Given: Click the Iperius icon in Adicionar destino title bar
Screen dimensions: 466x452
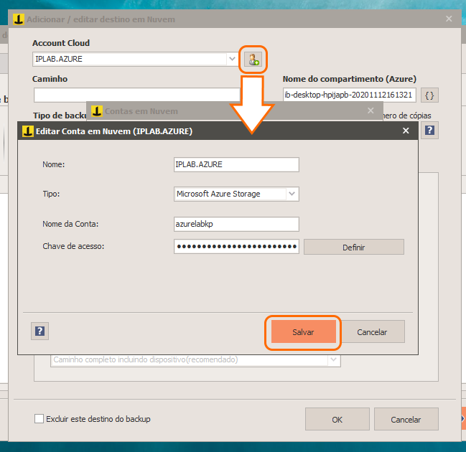Looking at the screenshot, I should coord(19,19).
